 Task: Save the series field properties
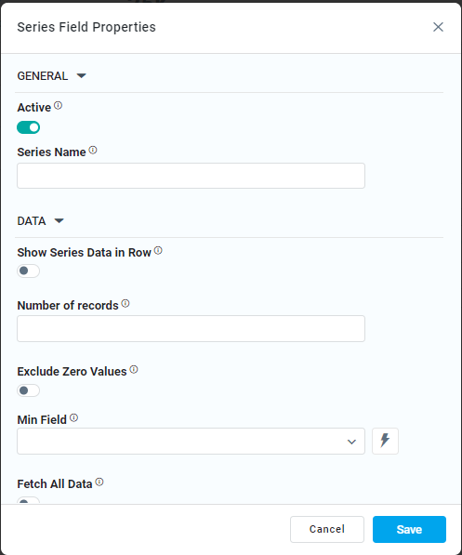click(409, 529)
